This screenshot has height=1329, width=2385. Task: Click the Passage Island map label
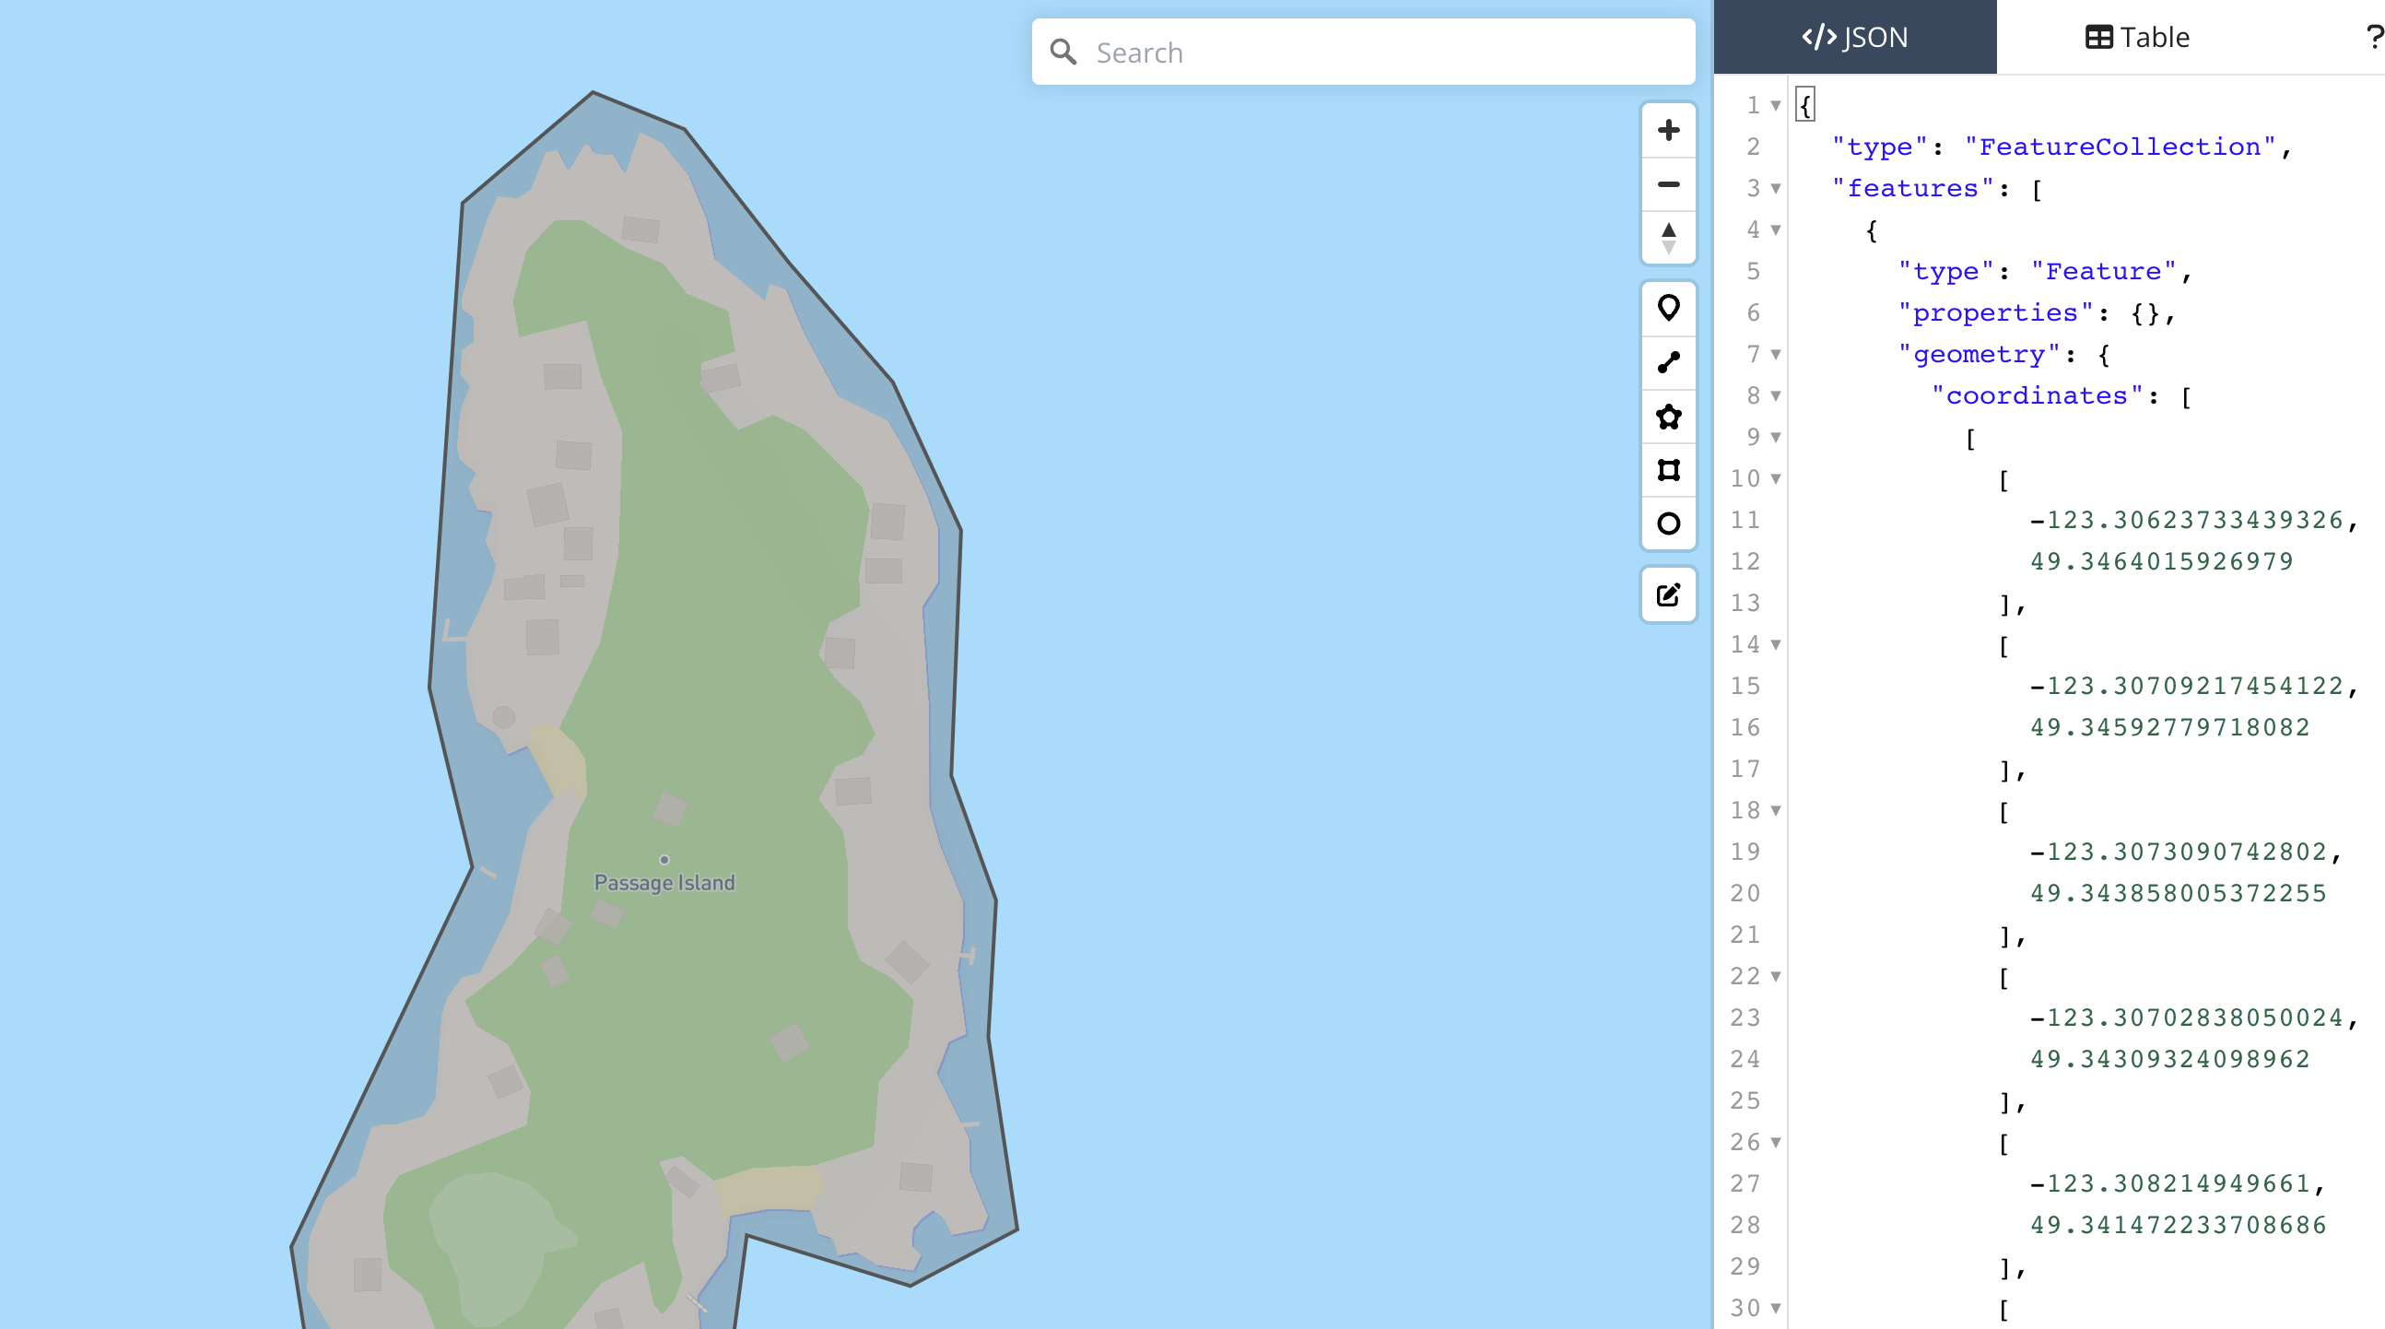[664, 883]
